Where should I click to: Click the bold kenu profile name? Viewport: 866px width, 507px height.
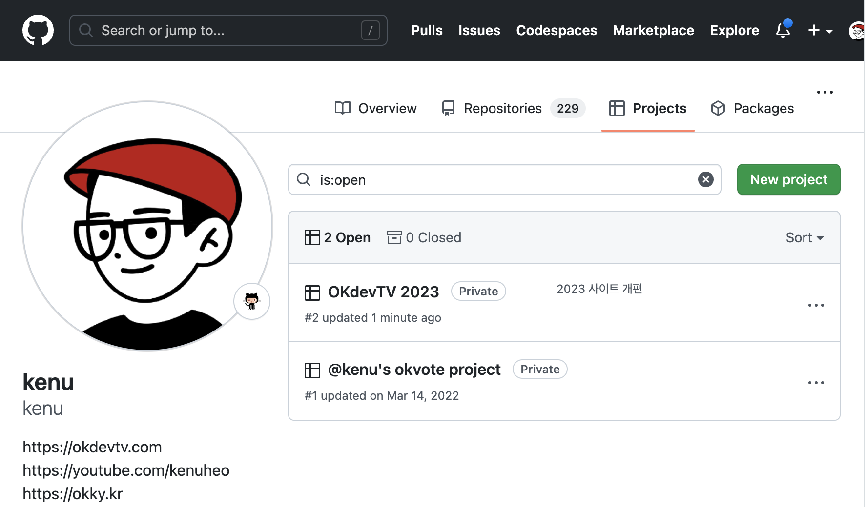click(x=48, y=382)
